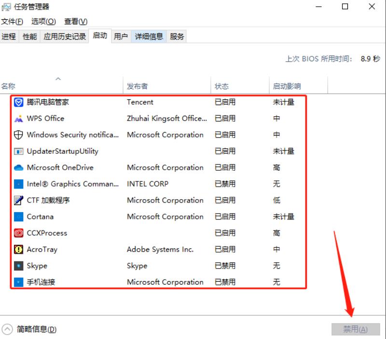Viewport: 386px width, 339px height.
Task: Open the 选项(O) menu
Action: (x=43, y=22)
